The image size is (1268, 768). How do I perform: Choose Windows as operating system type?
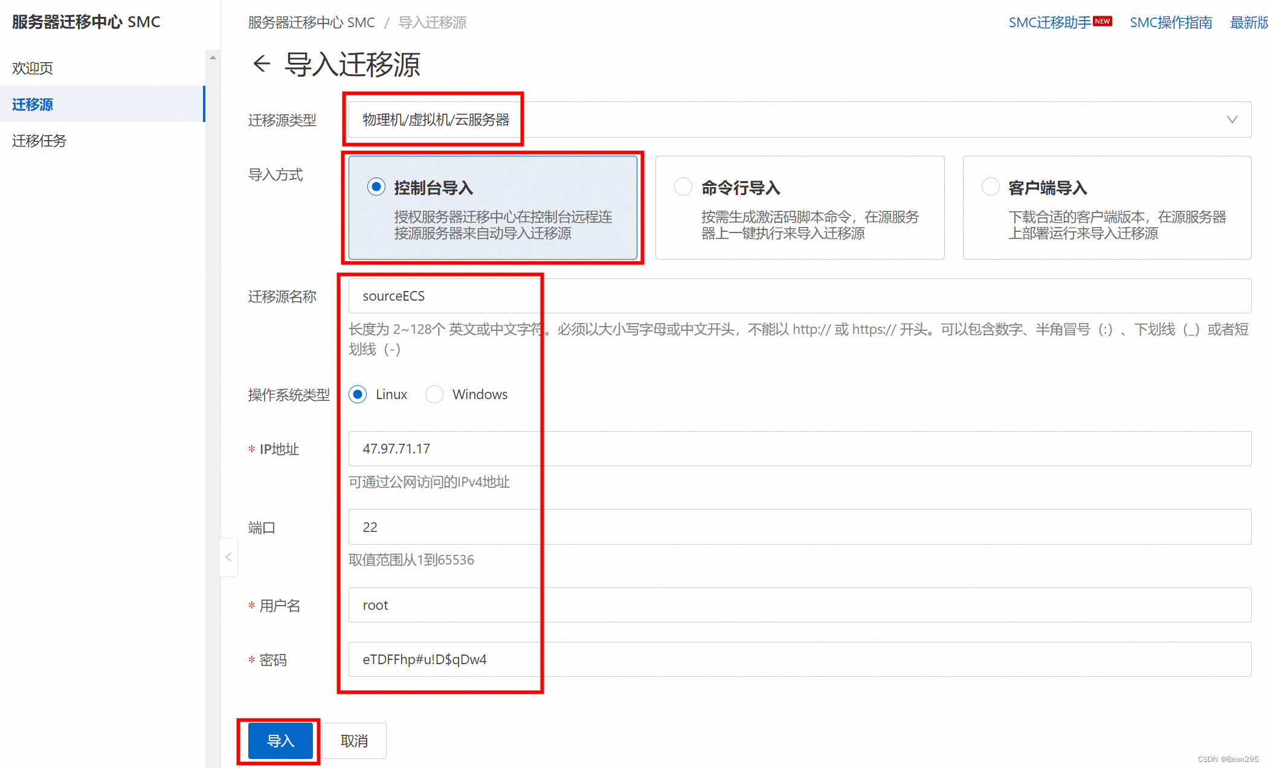pos(434,394)
